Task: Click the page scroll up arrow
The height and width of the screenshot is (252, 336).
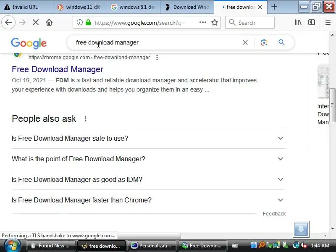Action: tap(333, 35)
